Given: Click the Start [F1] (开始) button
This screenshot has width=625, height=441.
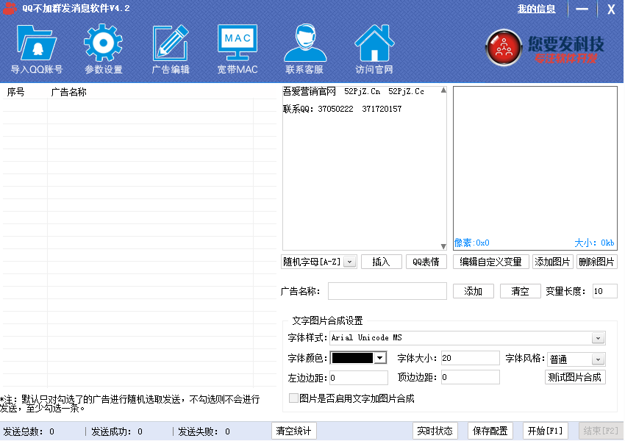Looking at the screenshot, I should click(x=545, y=431).
